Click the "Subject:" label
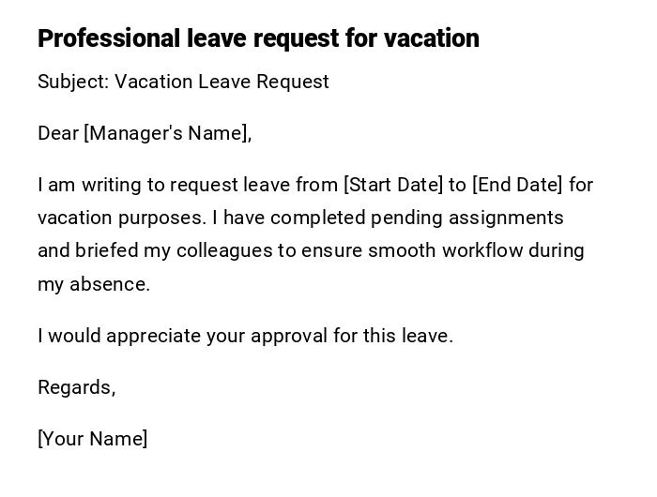657x497 pixels. point(73,82)
